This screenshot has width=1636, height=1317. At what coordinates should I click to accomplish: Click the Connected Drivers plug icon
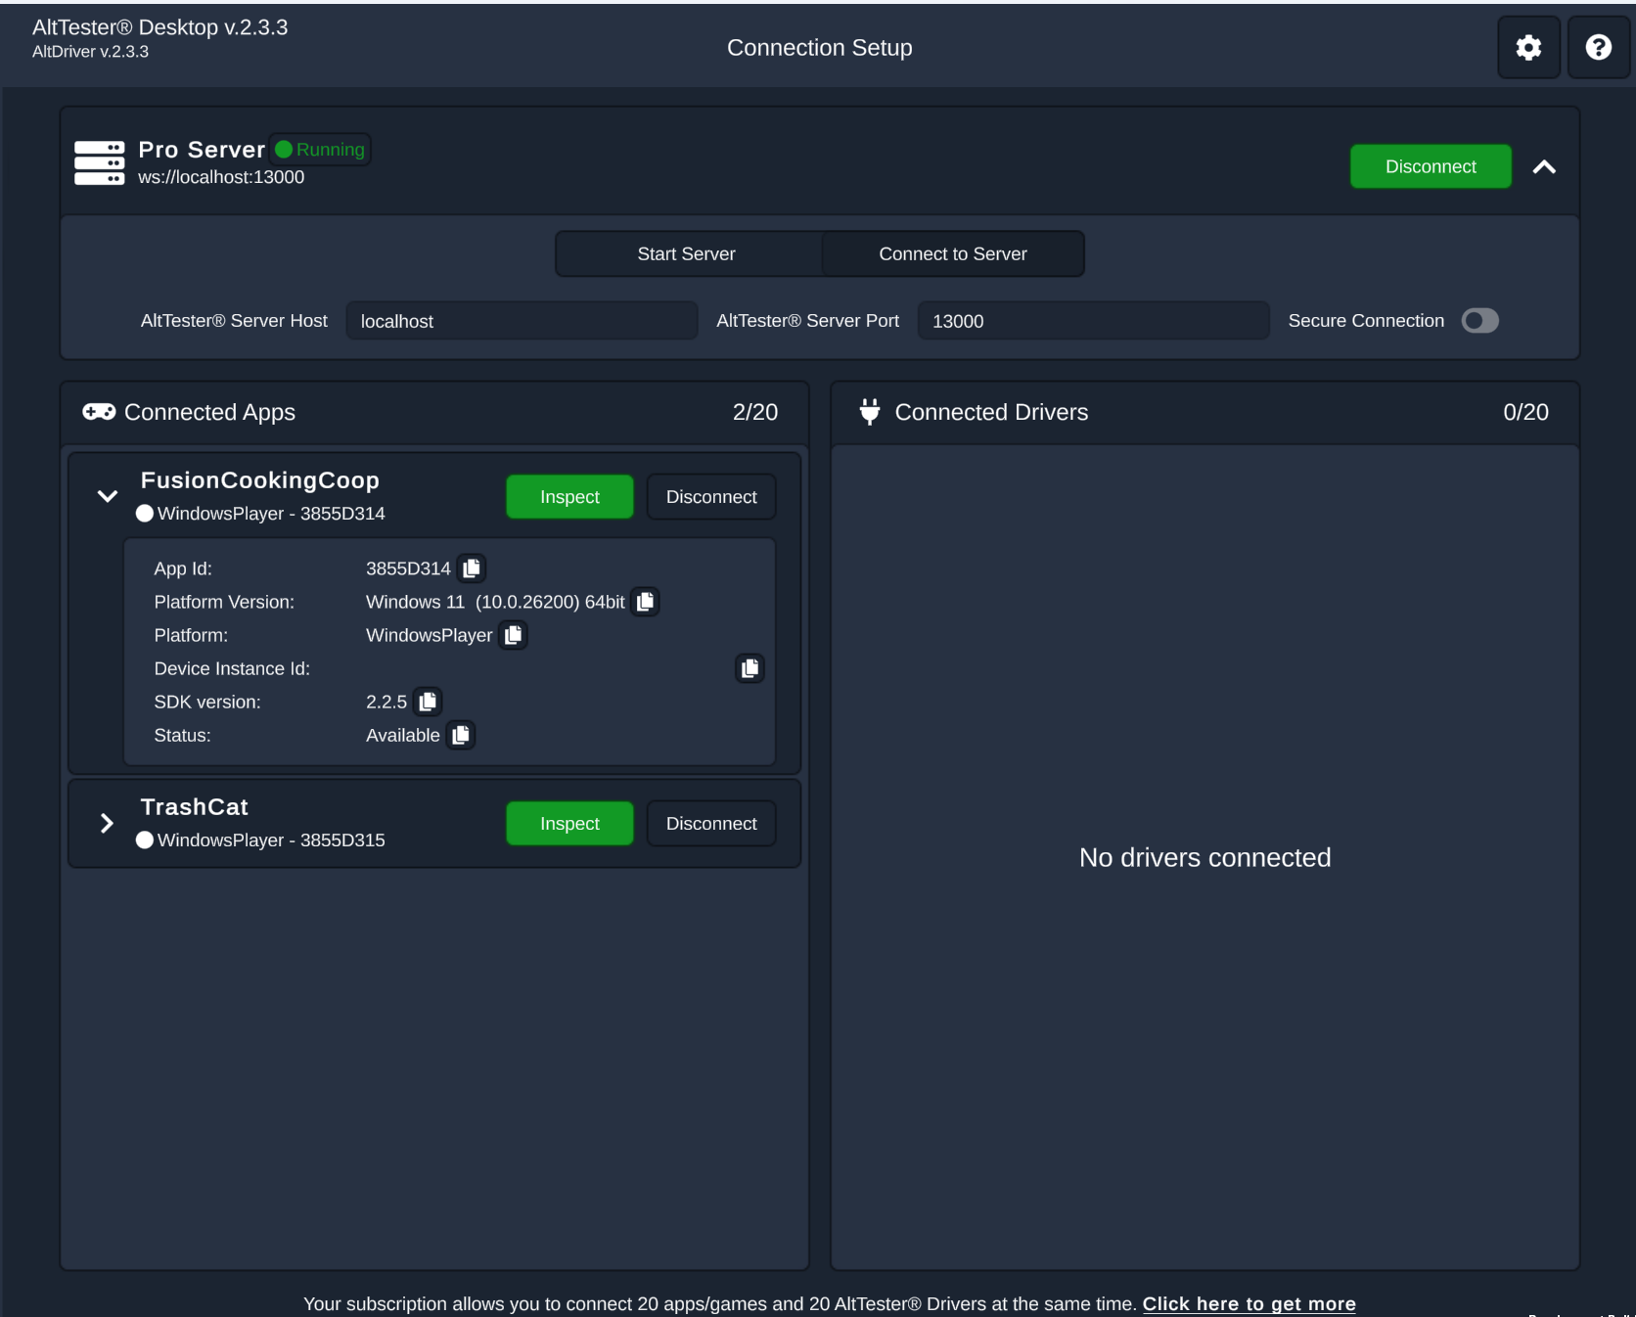[x=869, y=412]
